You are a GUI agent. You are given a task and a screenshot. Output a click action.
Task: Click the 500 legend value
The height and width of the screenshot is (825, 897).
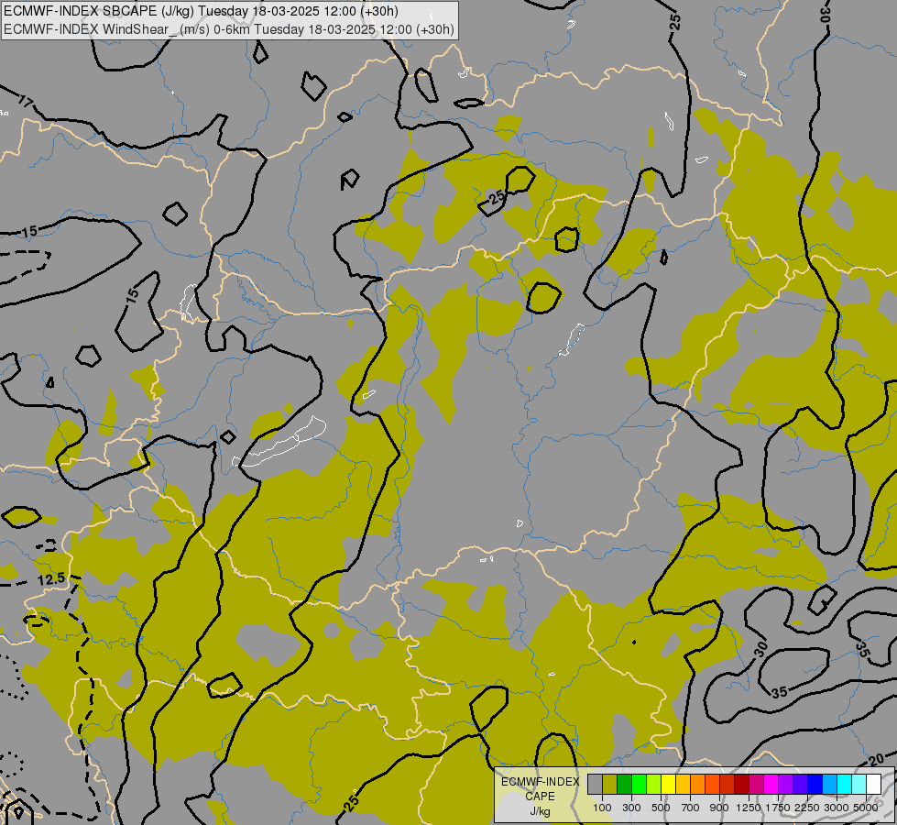(661, 808)
